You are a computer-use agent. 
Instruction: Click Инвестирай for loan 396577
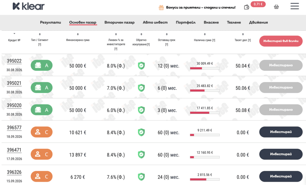281,132
